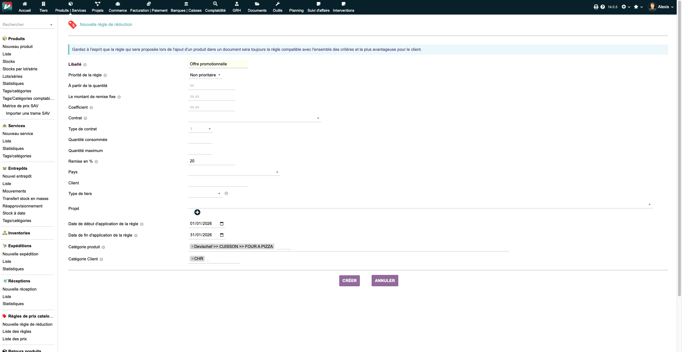Viewport: 682px width, 352px height.
Task: Remove the CHR client category tag
Action: click(193, 259)
